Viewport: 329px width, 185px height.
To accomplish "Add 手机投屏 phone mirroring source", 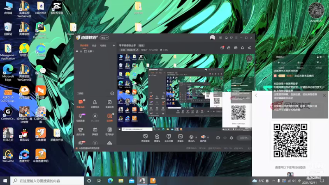I will (x=169, y=138).
